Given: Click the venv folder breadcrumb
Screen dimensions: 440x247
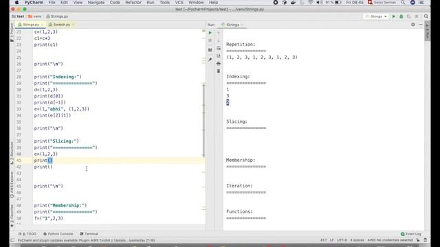Looking at the screenshot, I should (x=35, y=16).
